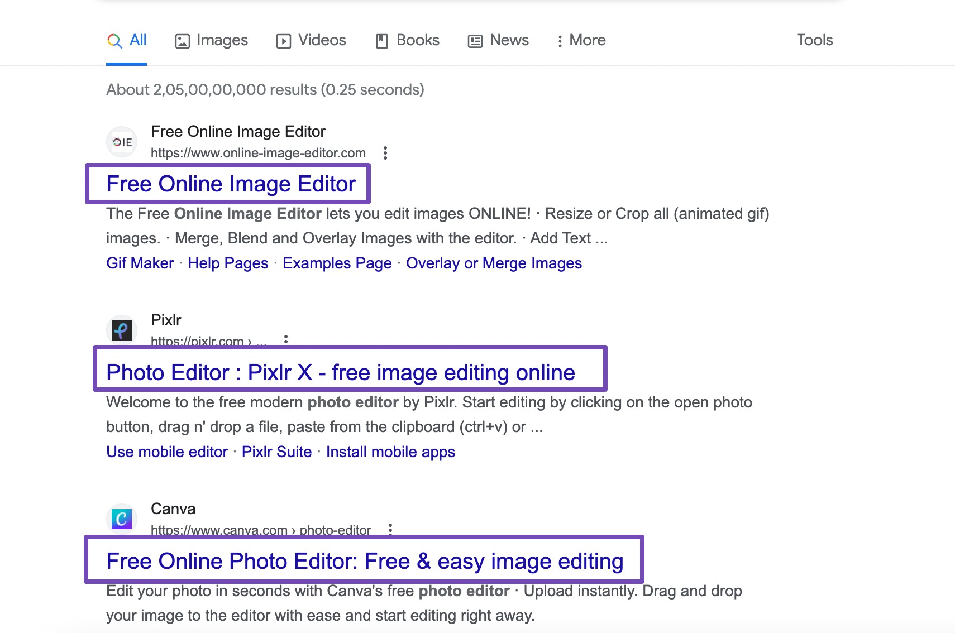Click the https://www.online-image-editor.com URL text
Screen dimensions: 955x633
258,153
